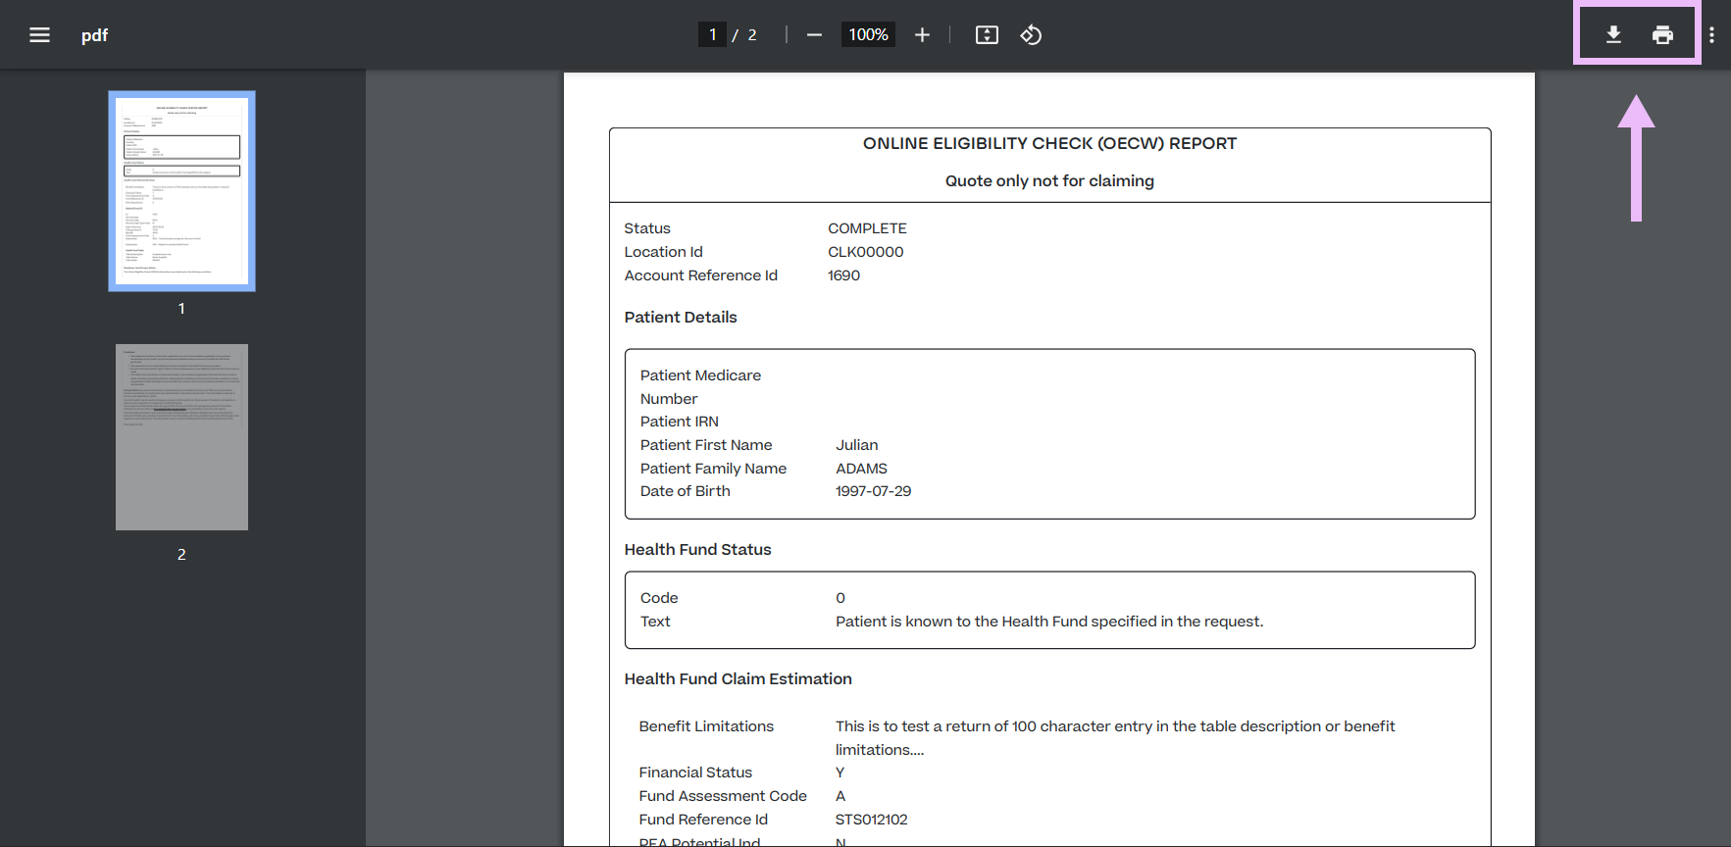Viewport: 1731px width, 847px height.
Task: Select the page 2 thumbnail
Action: tap(181, 437)
